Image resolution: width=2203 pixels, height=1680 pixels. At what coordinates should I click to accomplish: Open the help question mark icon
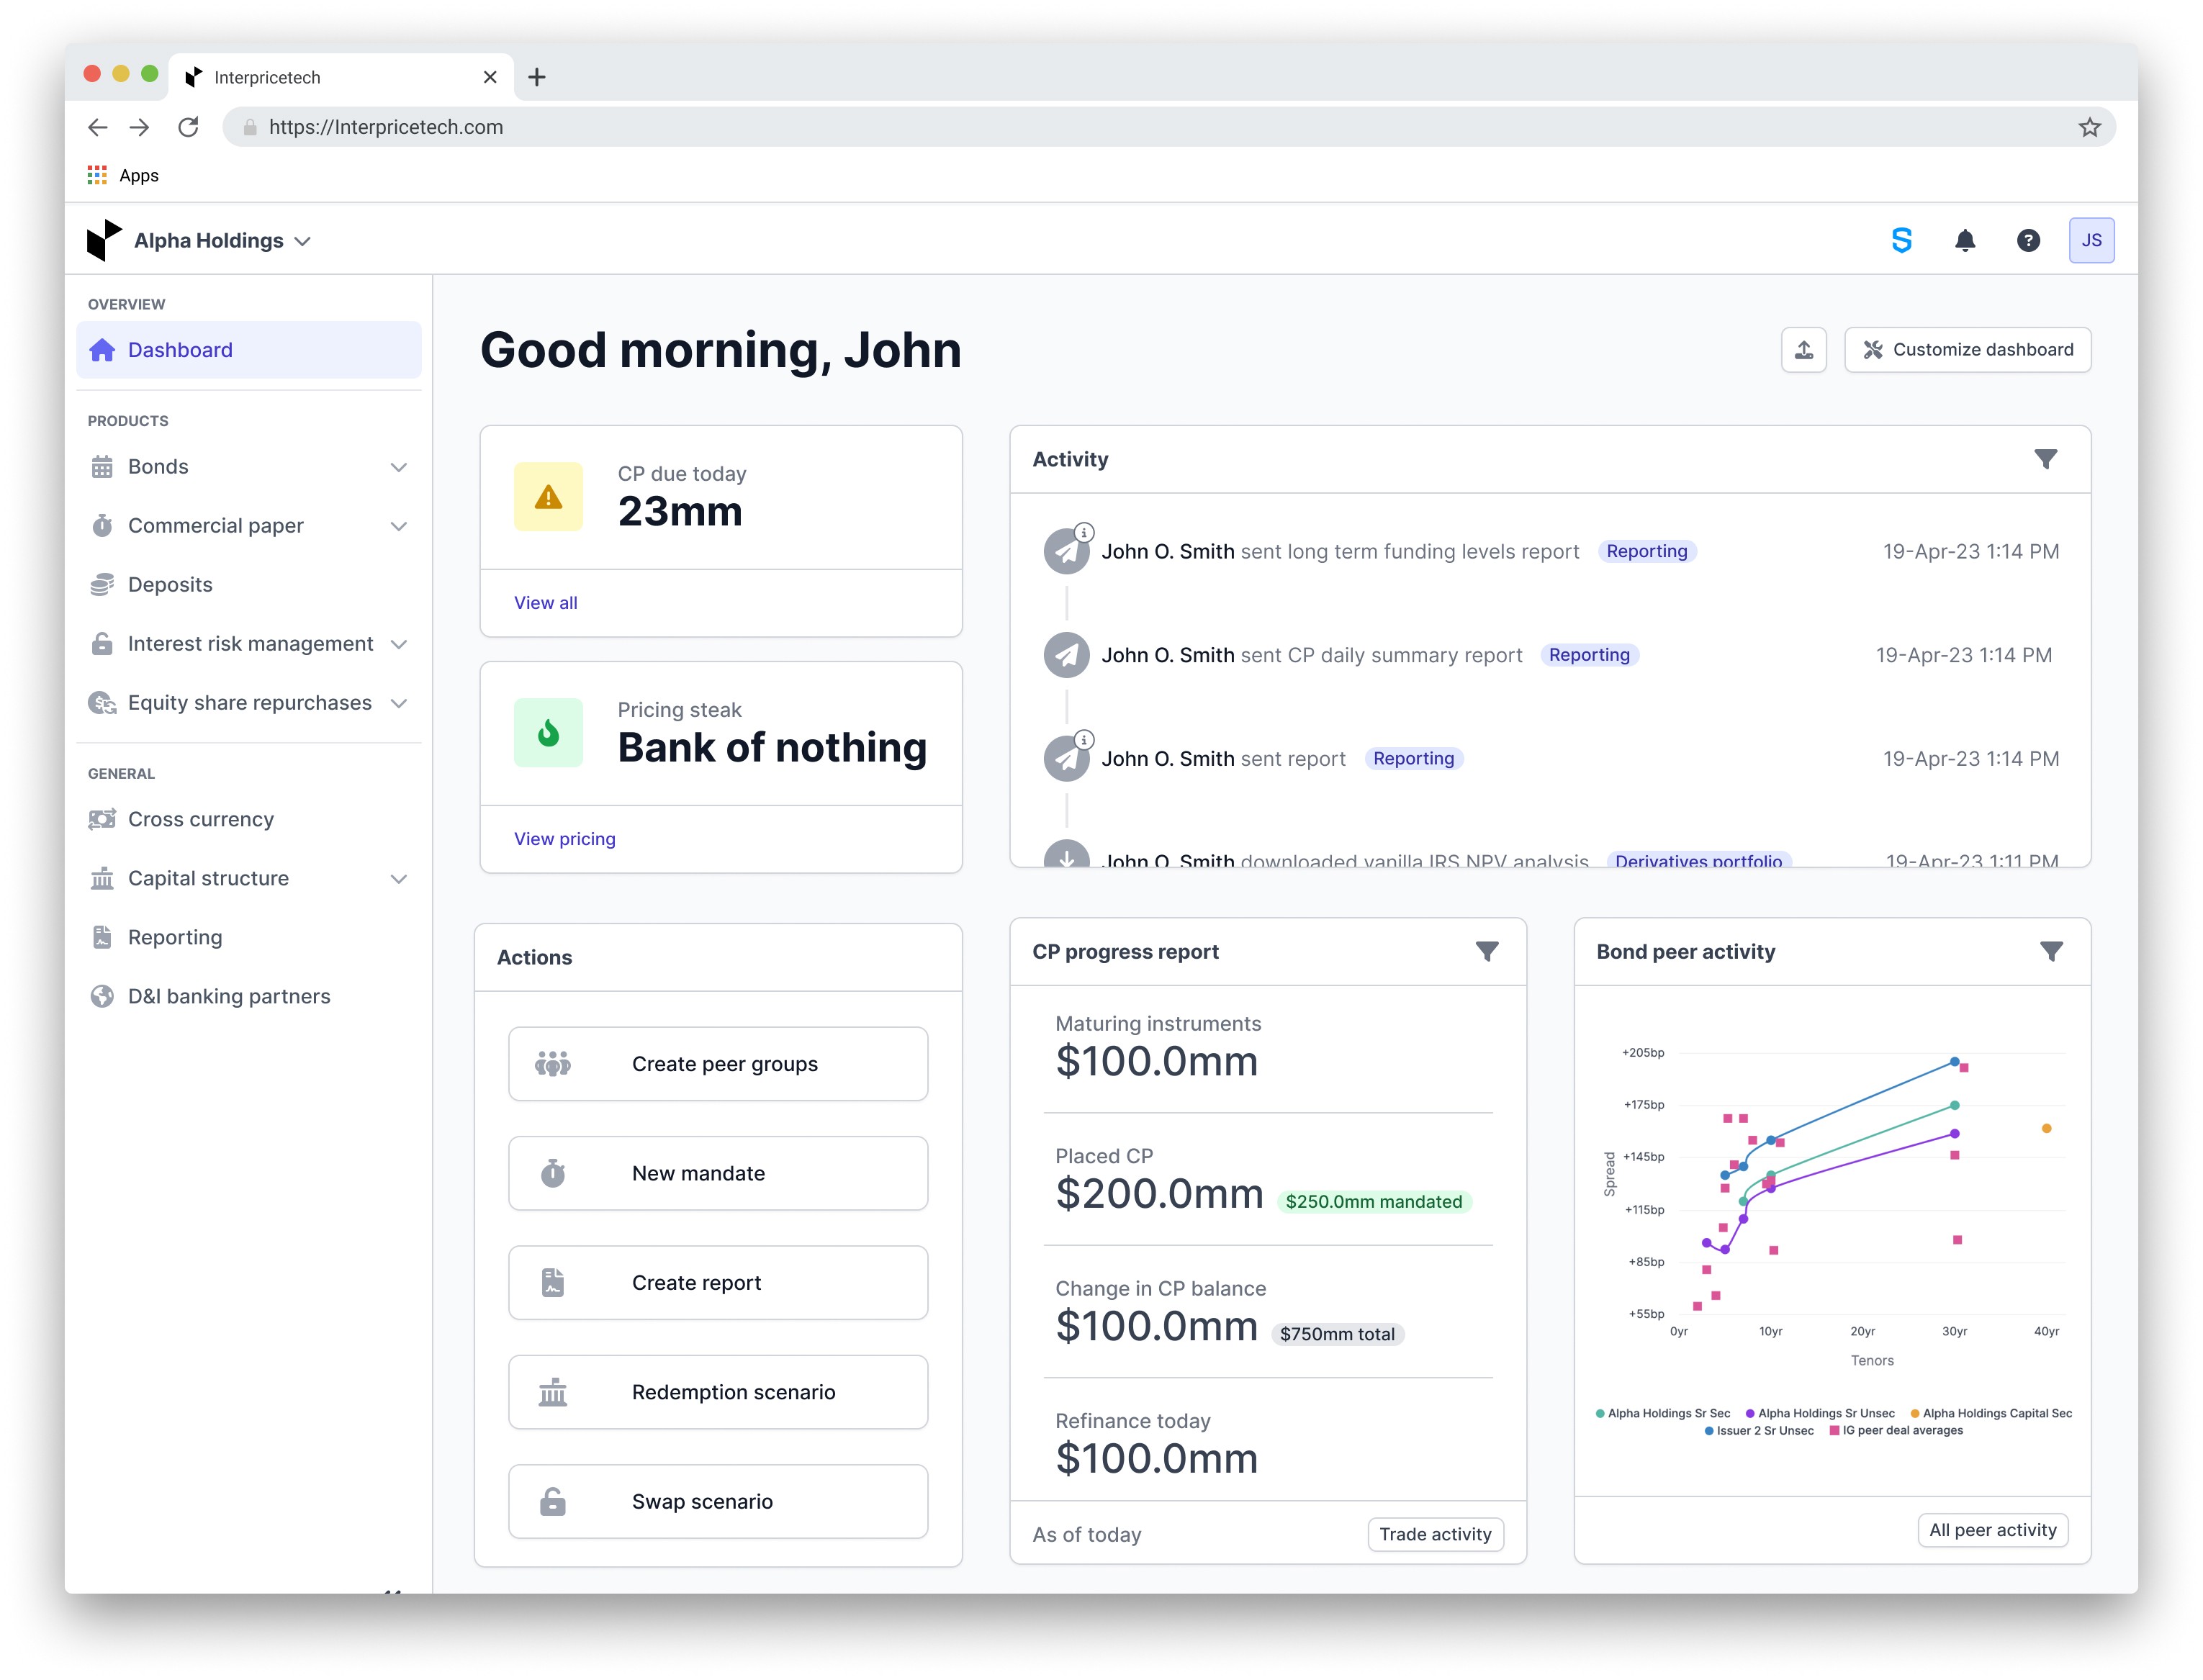[2027, 240]
